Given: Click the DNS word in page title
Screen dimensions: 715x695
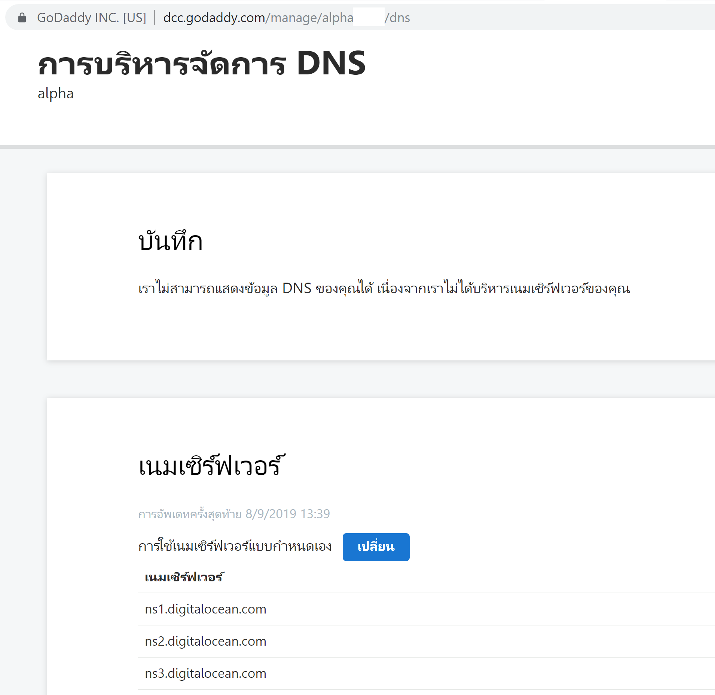Looking at the screenshot, I should (331, 64).
